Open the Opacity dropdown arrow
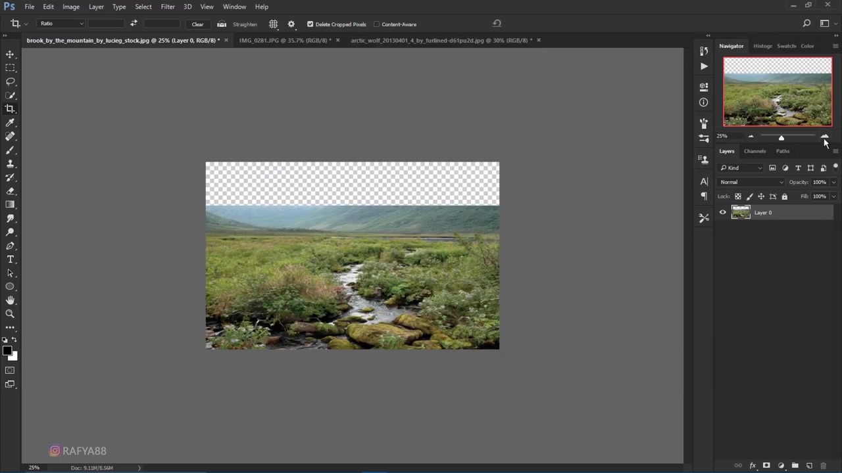This screenshot has width=842, height=473. tap(833, 182)
